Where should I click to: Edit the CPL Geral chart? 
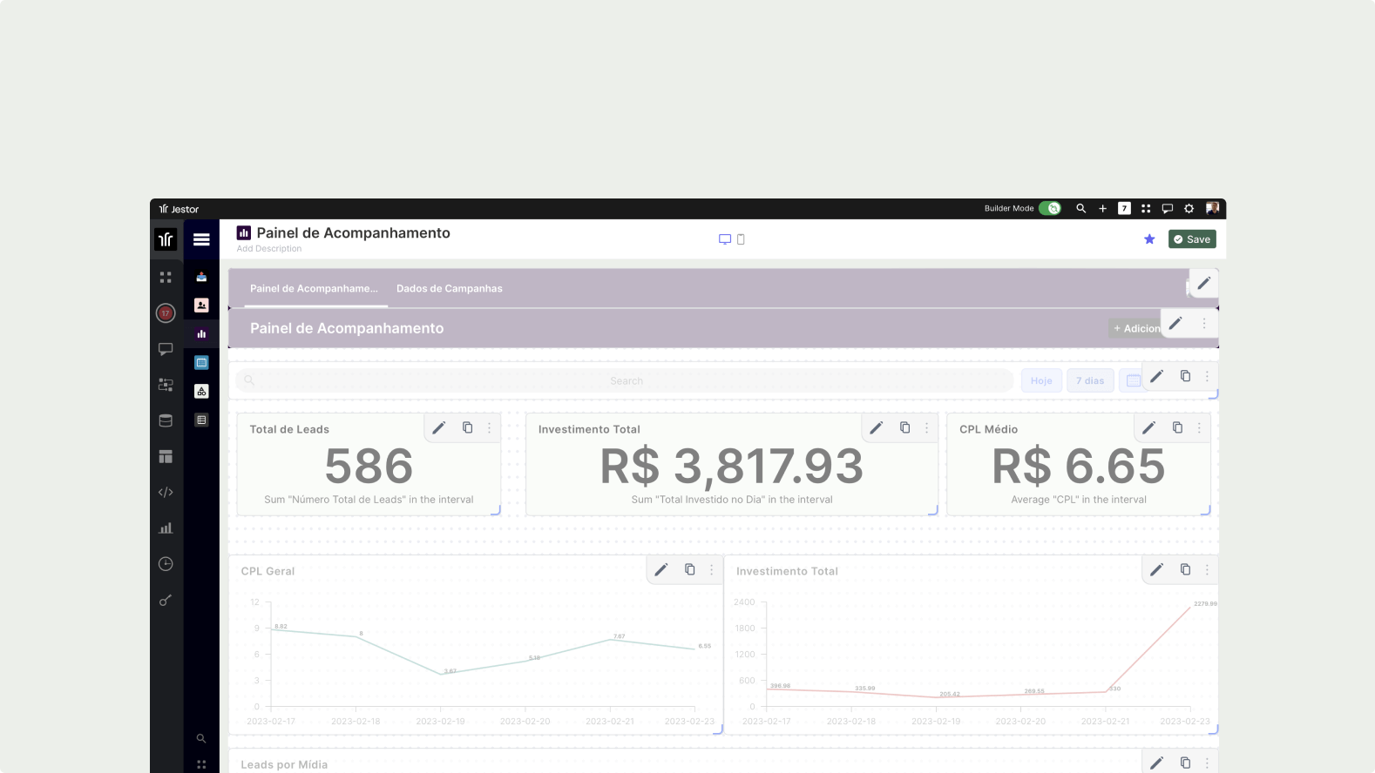tap(661, 569)
